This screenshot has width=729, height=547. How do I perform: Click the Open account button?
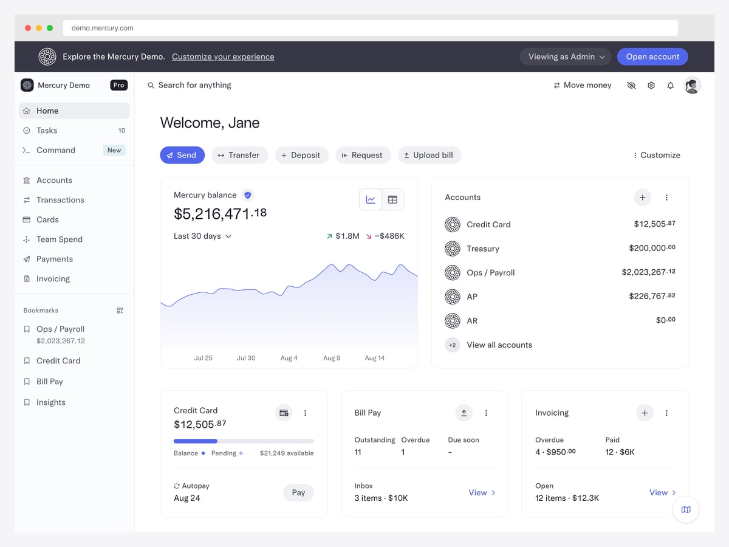pos(652,57)
